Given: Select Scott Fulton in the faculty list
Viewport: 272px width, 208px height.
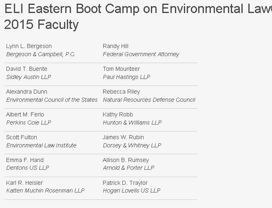Looking at the screenshot, I should point(22,137).
